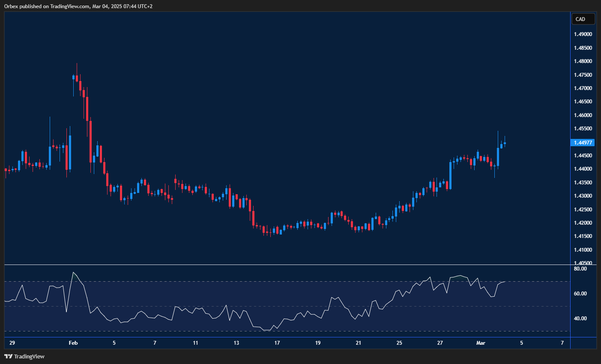Screen dimensions: 601x364
Task: Select the CAD currency badge top right
Action: pyautogui.click(x=583, y=19)
